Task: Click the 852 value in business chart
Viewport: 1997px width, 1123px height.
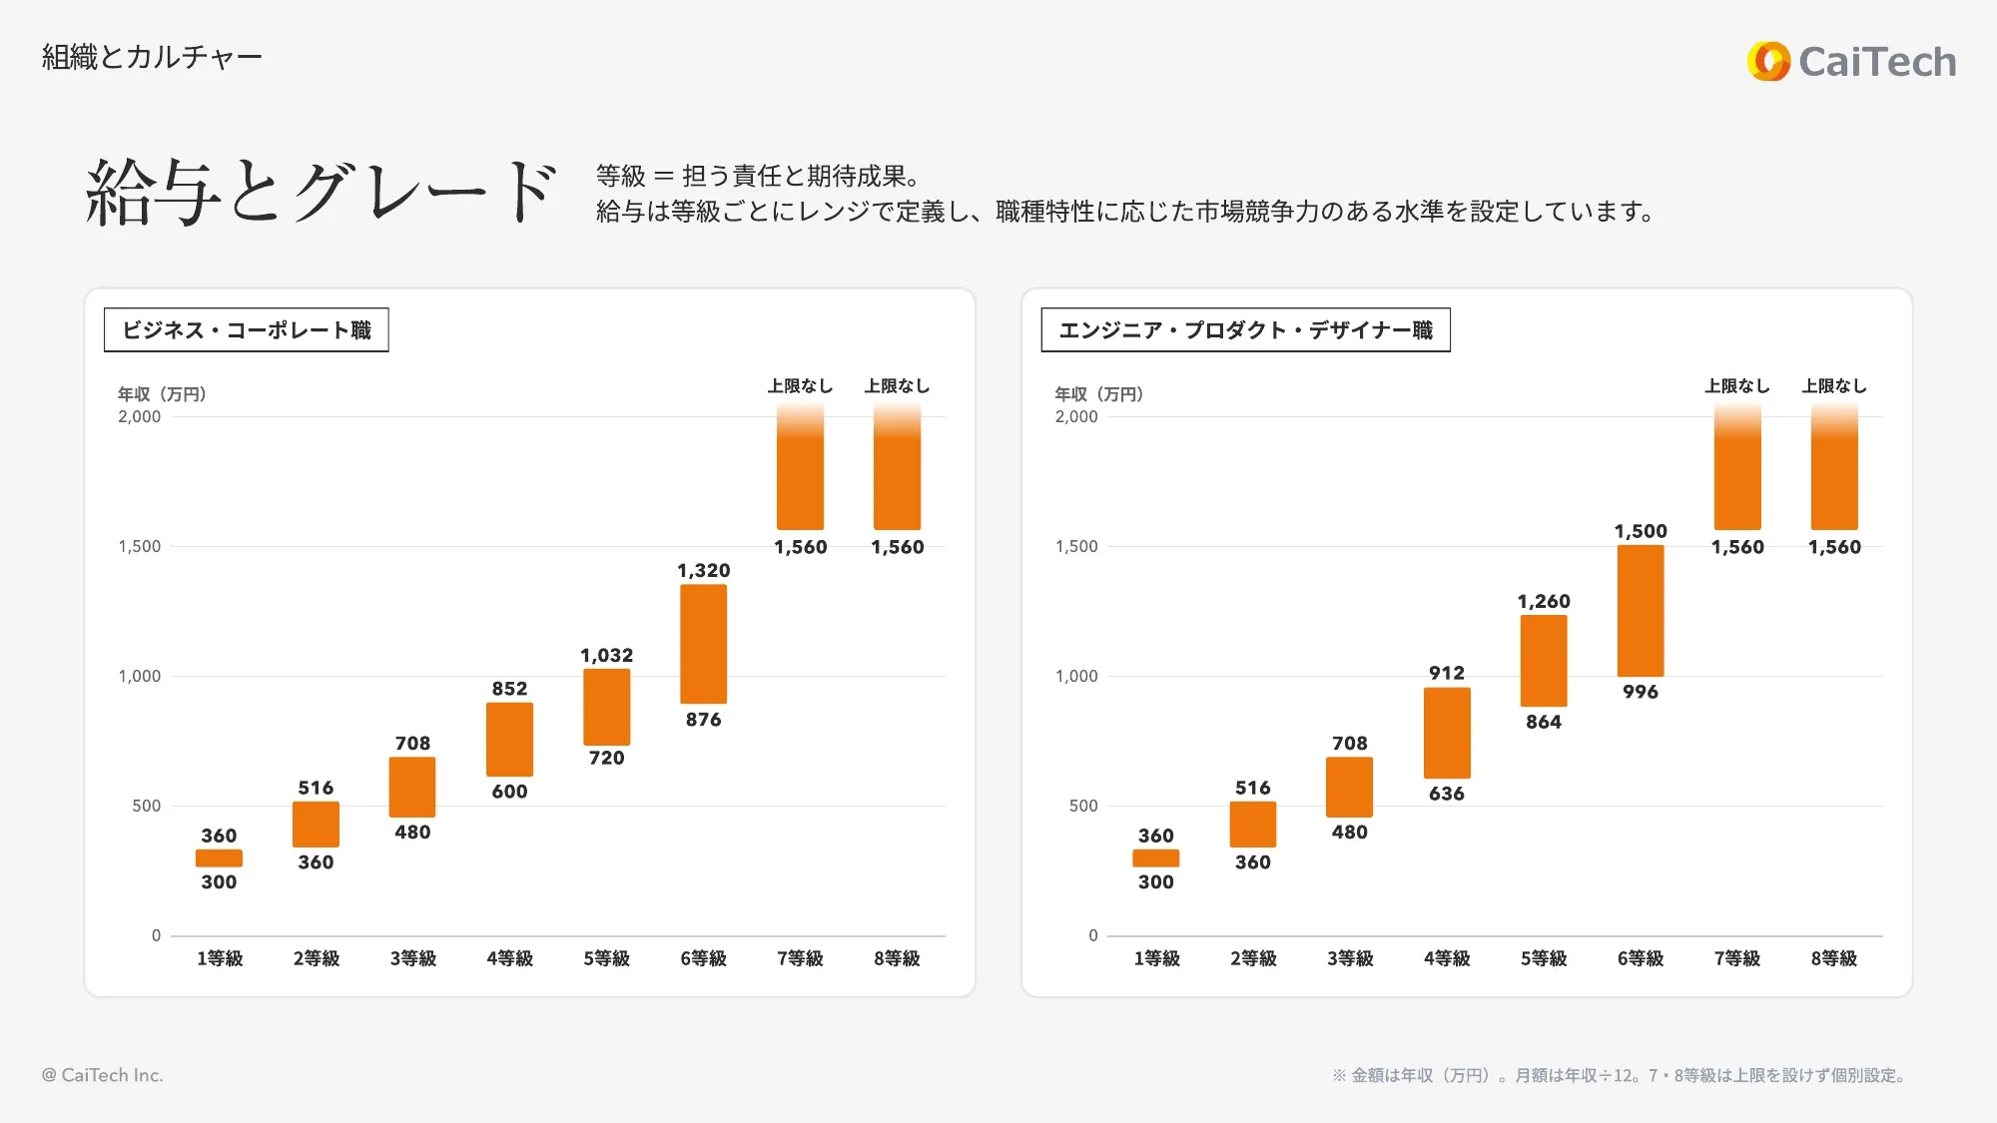Action: [509, 689]
